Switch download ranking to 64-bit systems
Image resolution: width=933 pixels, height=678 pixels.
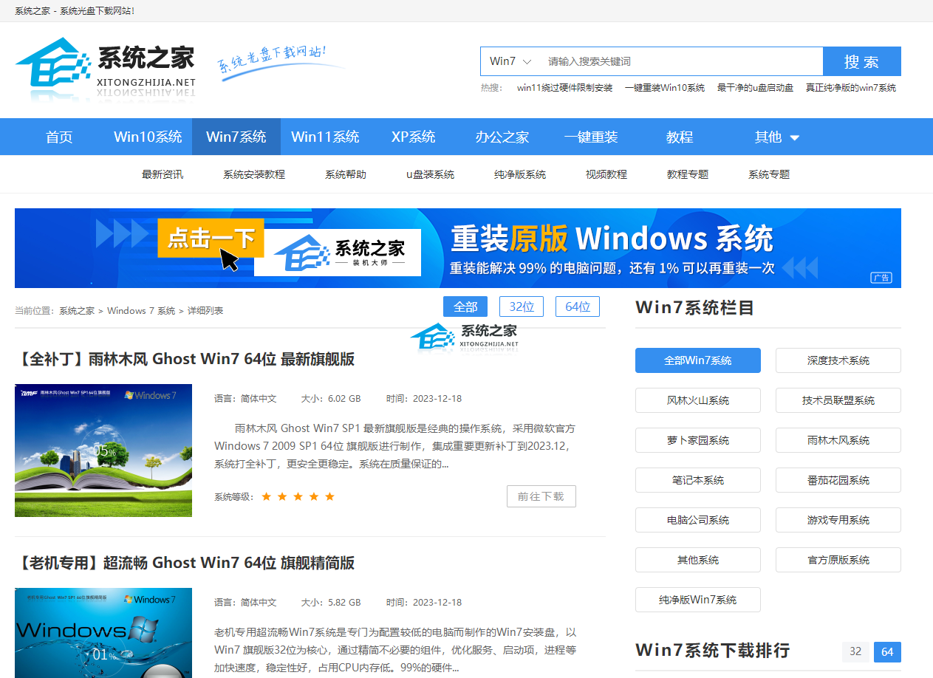point(886,652)
